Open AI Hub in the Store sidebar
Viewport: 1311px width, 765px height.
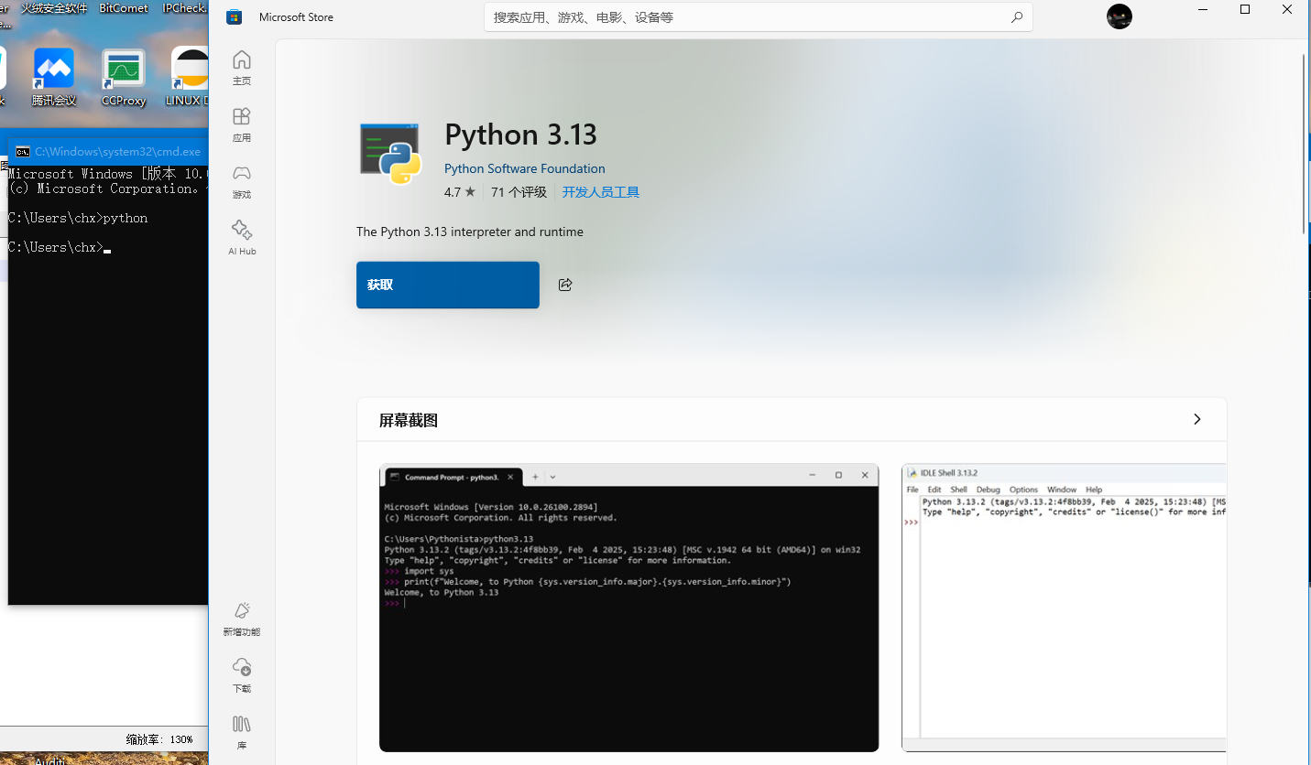(x=242, y=238)
